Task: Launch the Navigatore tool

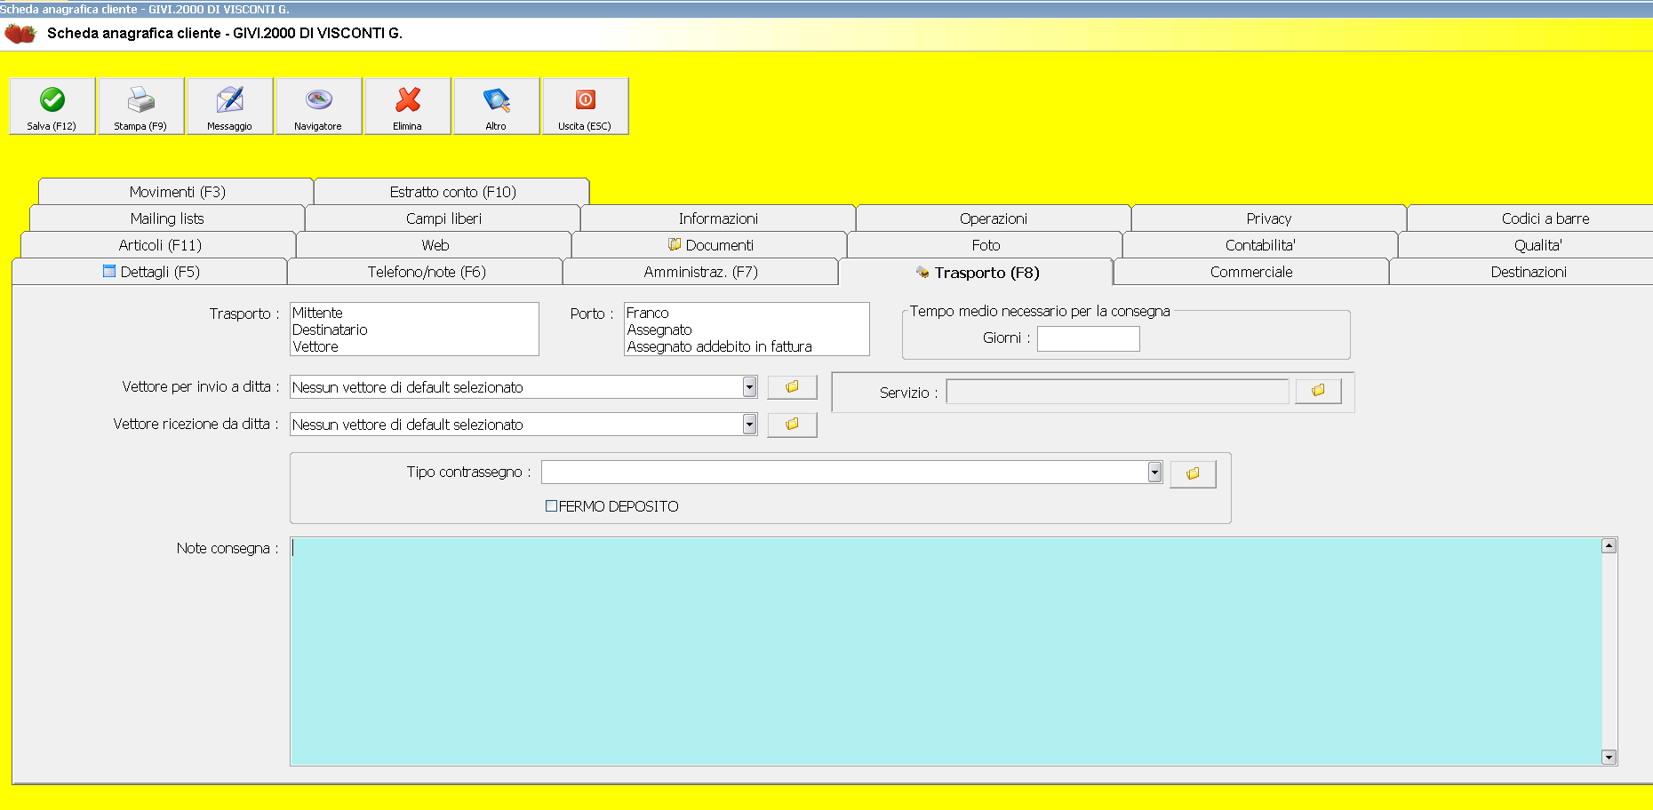Action: pyautogui.click(x=319, y=107)
